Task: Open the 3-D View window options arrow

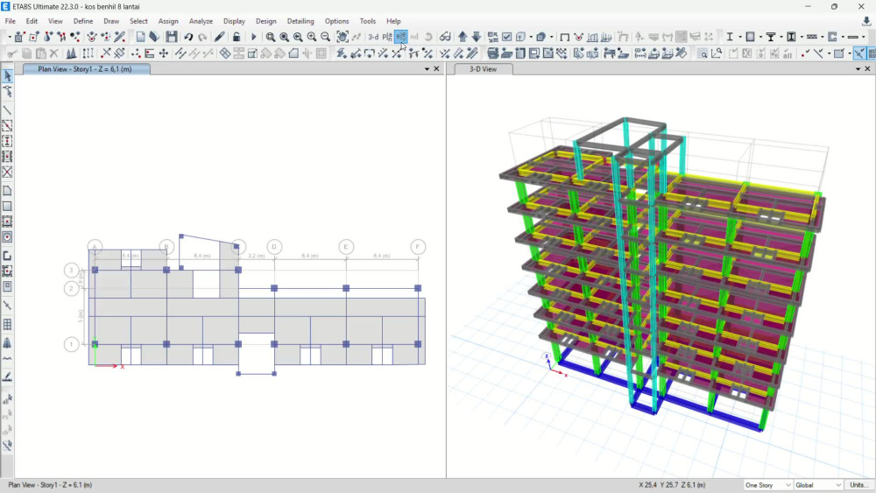Action: (x=858, y=68)
